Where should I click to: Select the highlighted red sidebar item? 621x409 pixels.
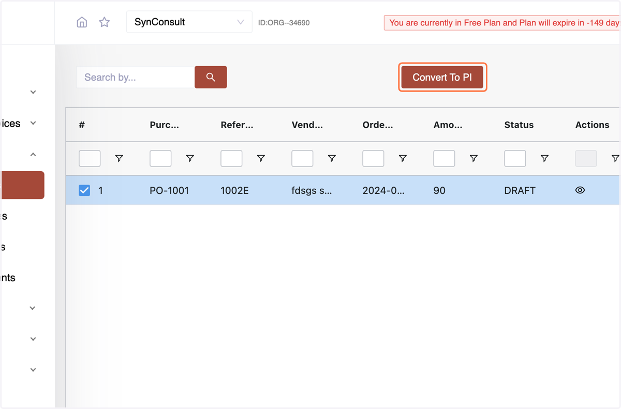tap(22, 185)
